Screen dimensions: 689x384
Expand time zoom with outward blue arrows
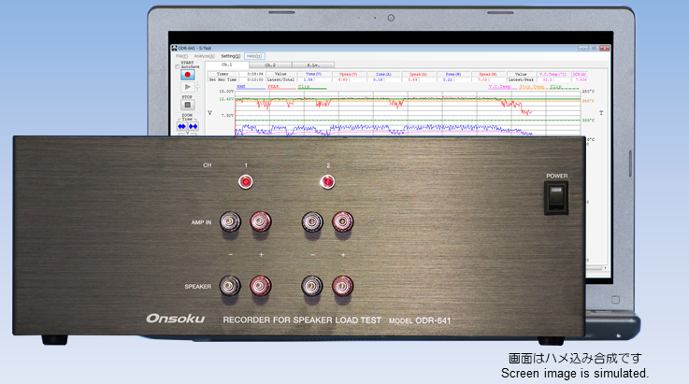(181, 126)
